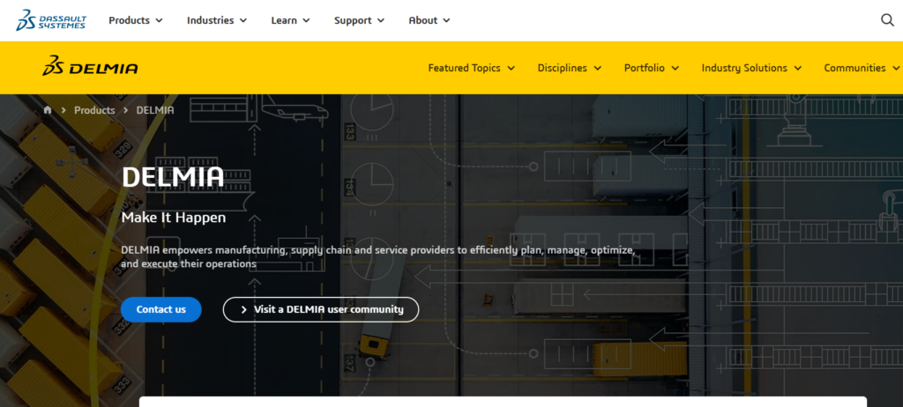Expand the About menu
The width and height of the screenshot is (903, 407).
click(x=429, y=20)
